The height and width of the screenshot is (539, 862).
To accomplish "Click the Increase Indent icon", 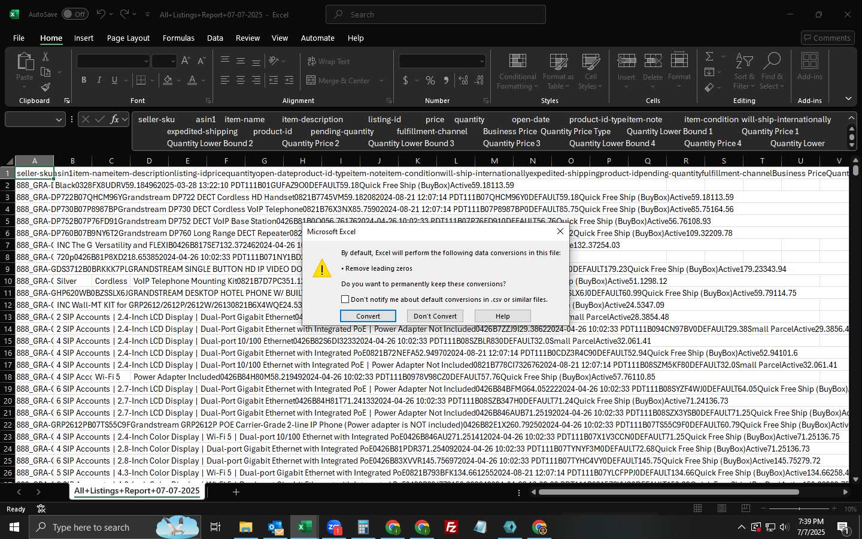I will 289,80.
